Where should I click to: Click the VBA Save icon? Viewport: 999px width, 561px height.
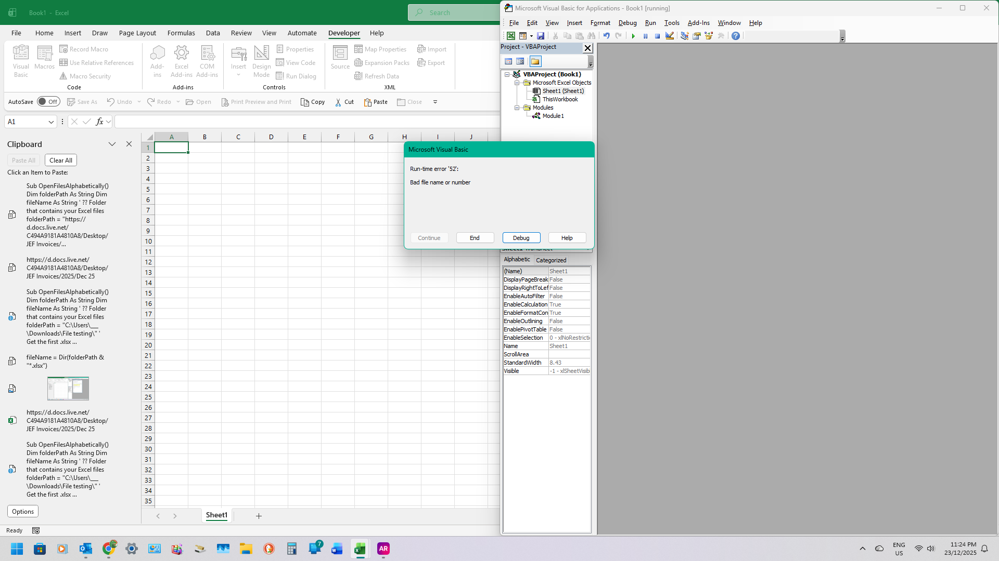pos(541,36)
